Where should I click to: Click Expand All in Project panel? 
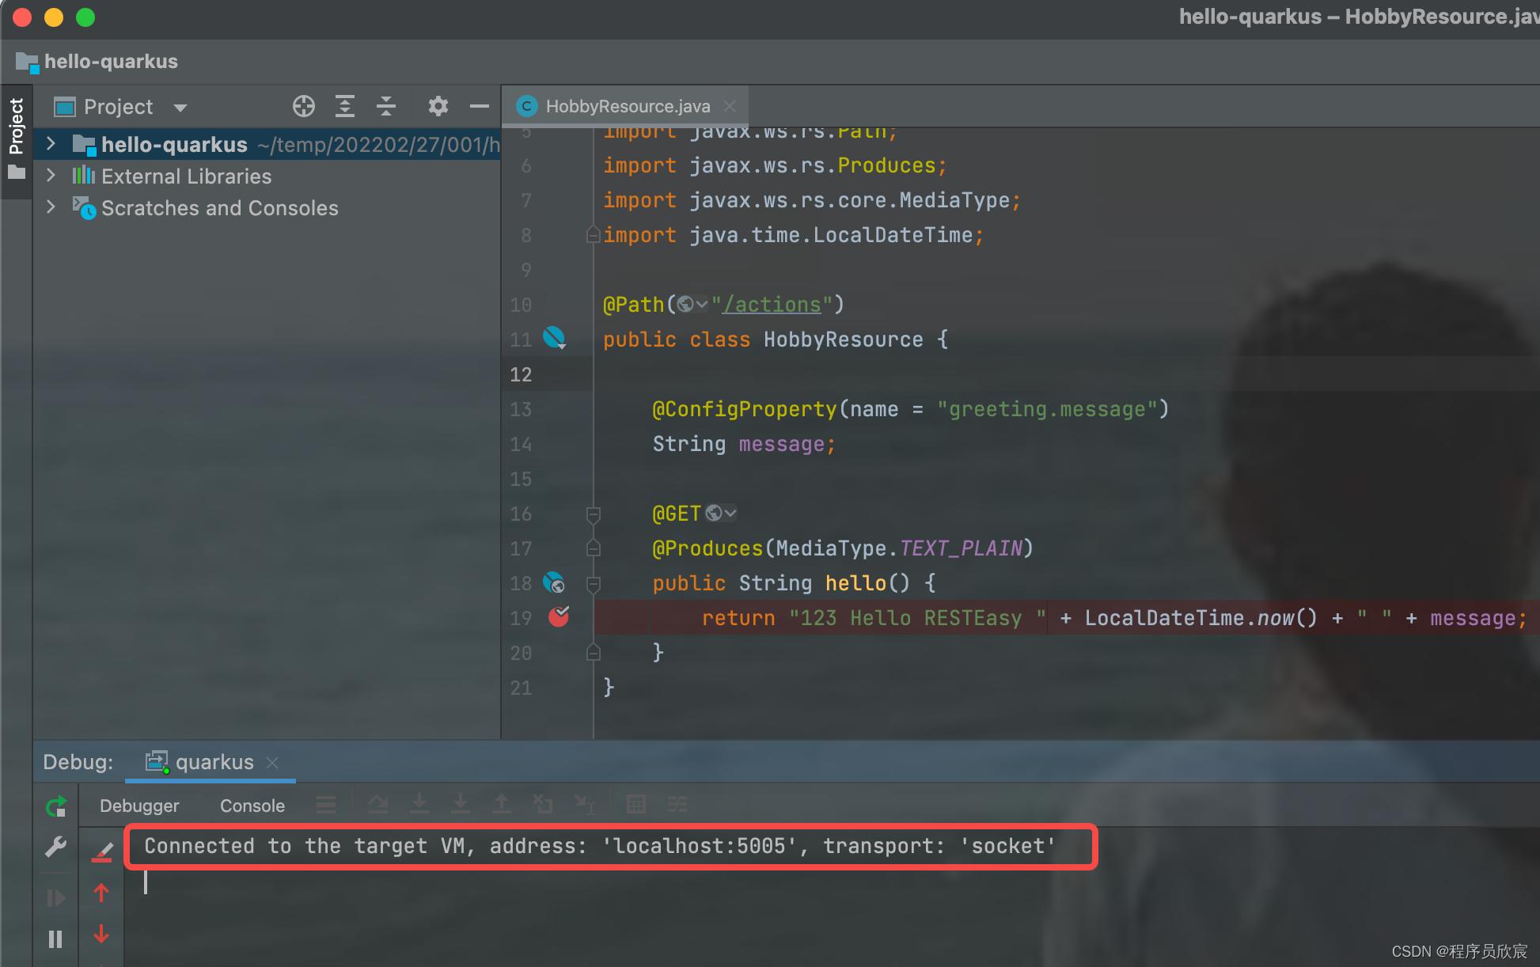pyautogui.click(x=345, y=106)
